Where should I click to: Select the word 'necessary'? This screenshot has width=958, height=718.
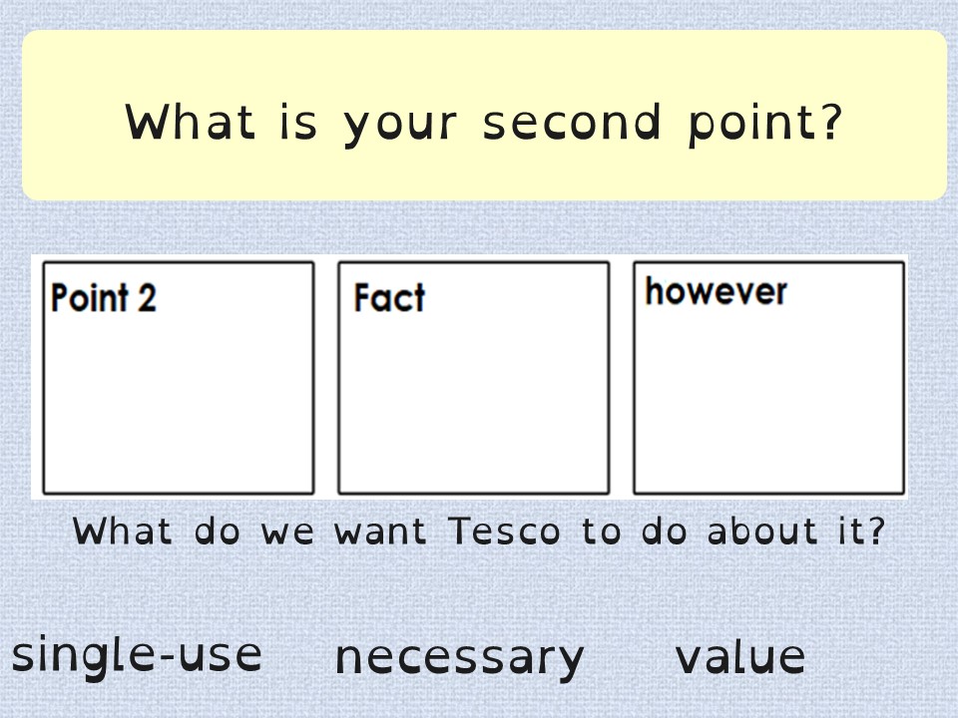pyautogui.click(x=459, y=660)
